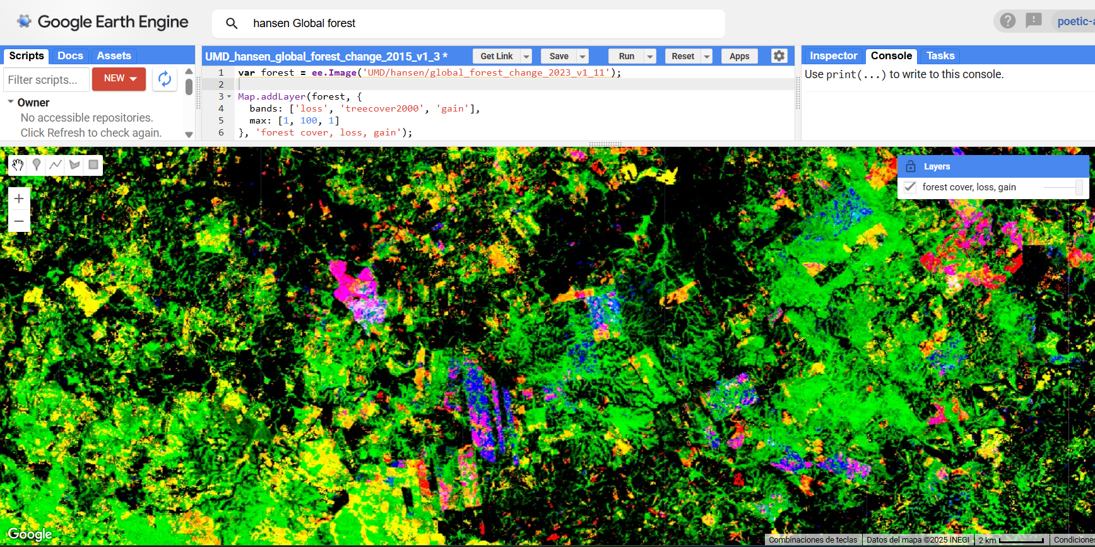Switch to the Docs tab

(x=70, y=55)
